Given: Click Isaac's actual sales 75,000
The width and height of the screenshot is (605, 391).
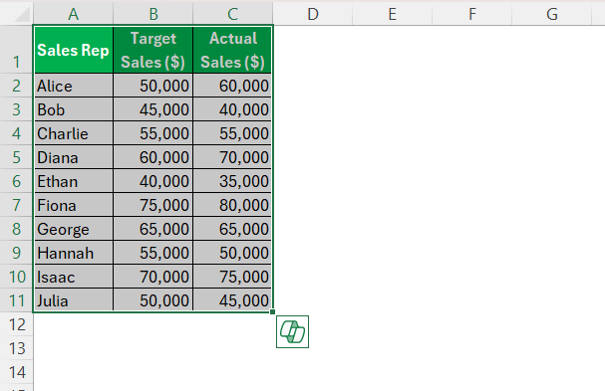Looking at the screenshot, I should pos(232,277).
